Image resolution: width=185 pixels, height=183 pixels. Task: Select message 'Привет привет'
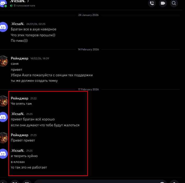click(x=23, y=140)
